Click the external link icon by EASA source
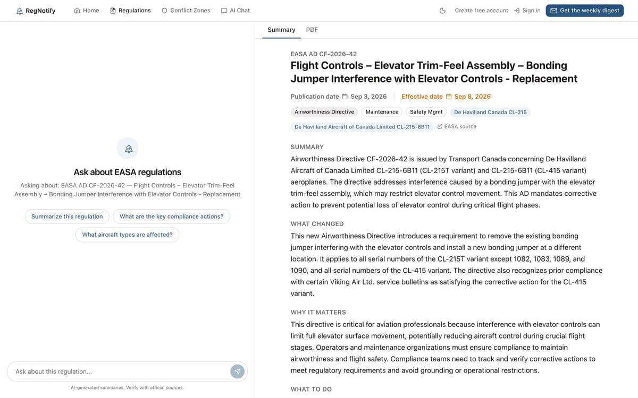This screenshot has height=398, width=638. 440,127
